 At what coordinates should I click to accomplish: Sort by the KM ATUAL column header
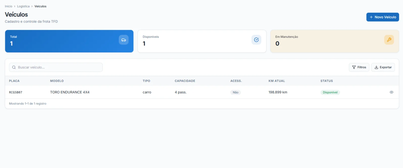pyautogui.click(x=277, y=81)
